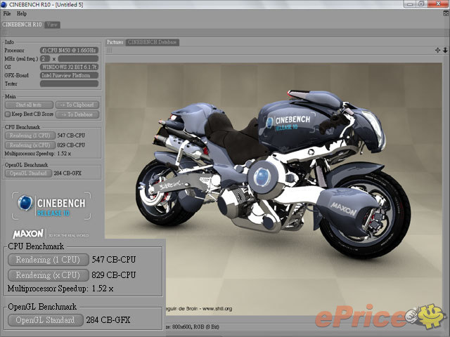The width and height of the screenshot is (450, 337).
Task: Click the OS field showing WINDOWS 32 BIT
Action: (x=69, y=67)
